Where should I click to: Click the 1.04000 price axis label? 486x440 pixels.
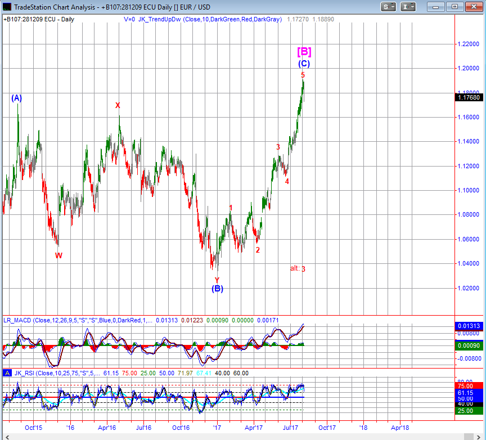tap(469, 263)
